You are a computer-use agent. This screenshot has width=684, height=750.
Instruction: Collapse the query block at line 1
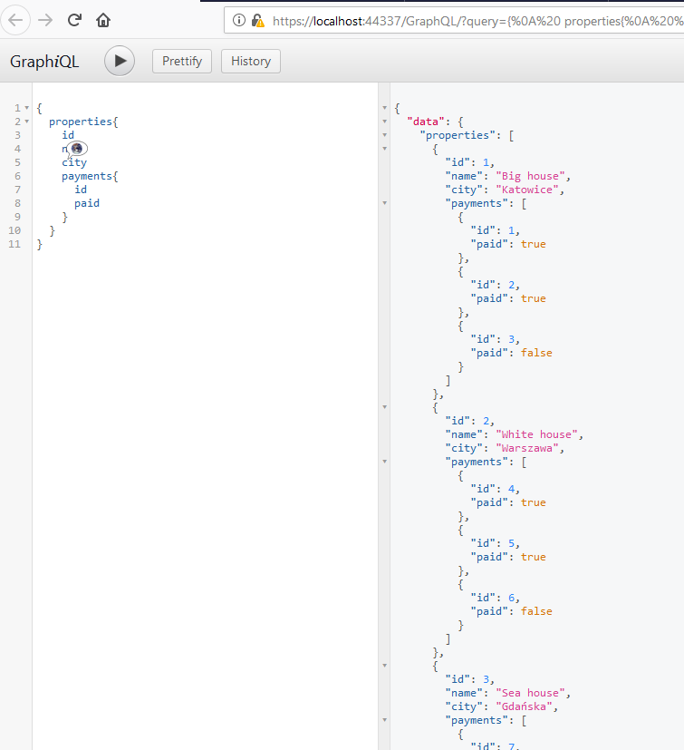(26, 107)
